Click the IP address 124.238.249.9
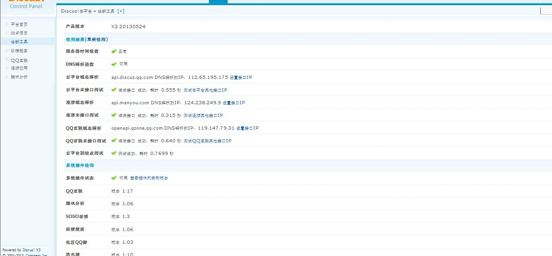 click(x=203, y=103)
